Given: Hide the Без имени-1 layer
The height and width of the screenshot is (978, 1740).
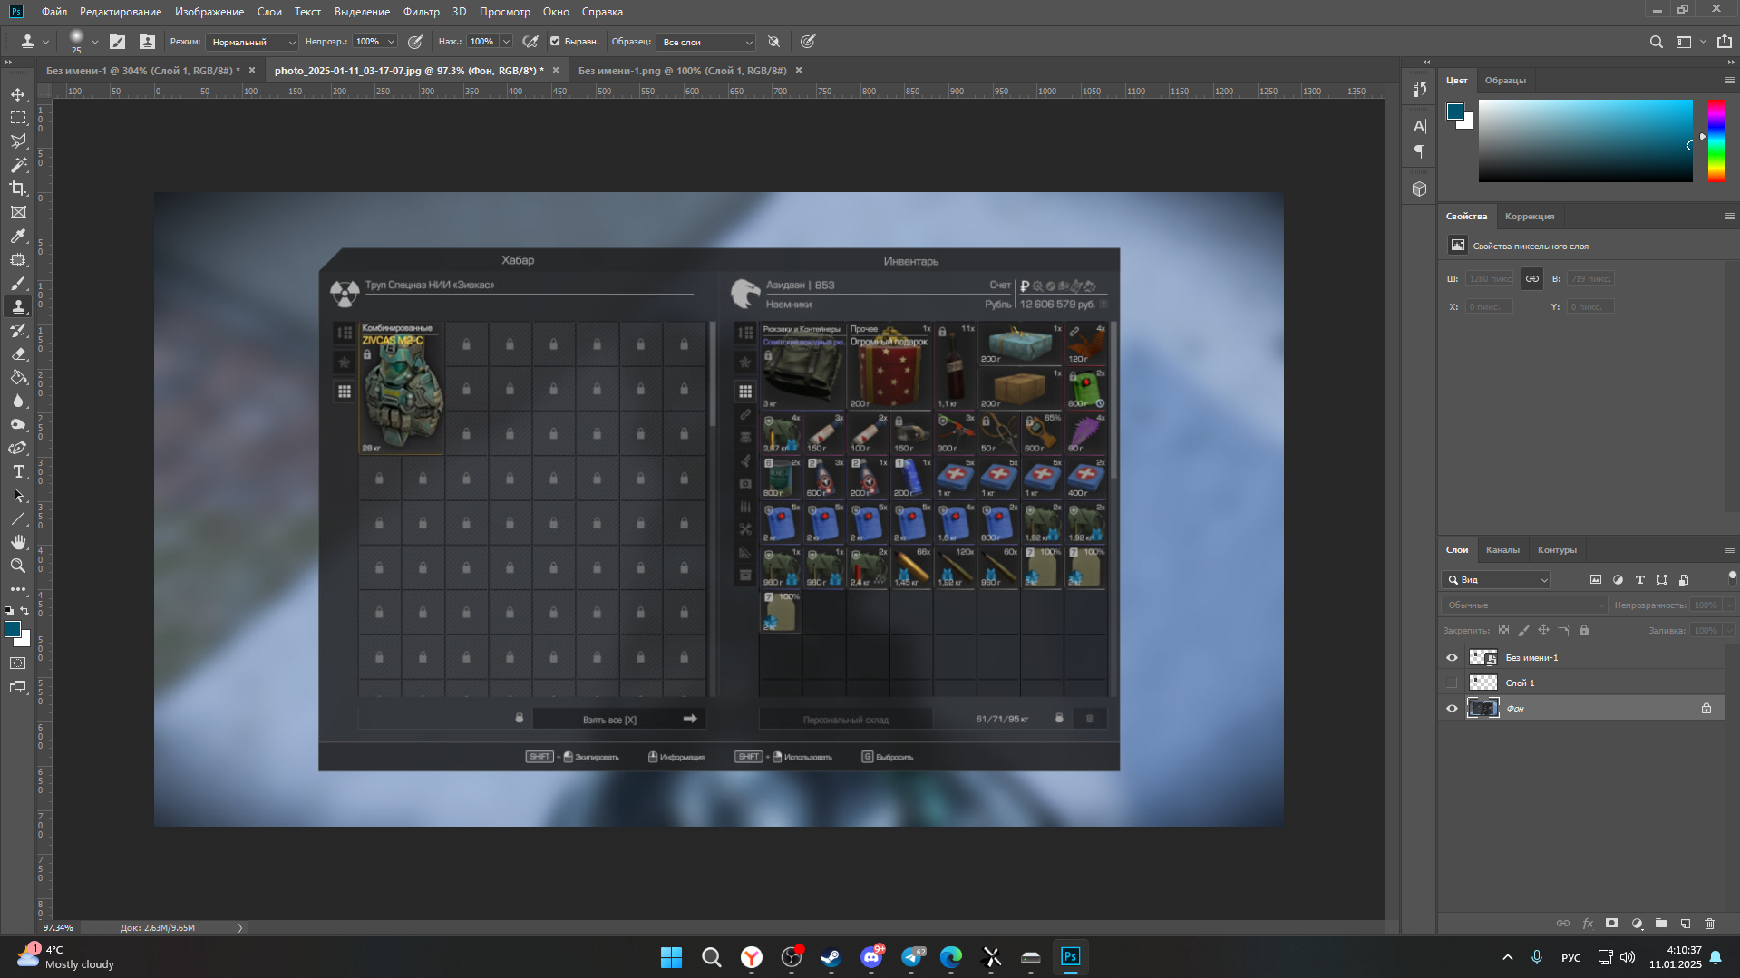Looking at the screenshot, I should click(x=1452, y=658).
